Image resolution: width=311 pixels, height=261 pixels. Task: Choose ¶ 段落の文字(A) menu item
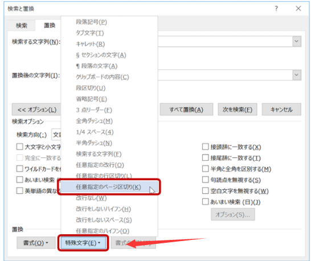[x=109, y=66]
